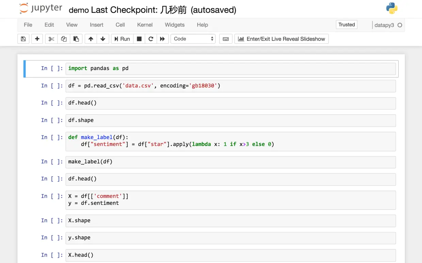The width and height of the screenshot is (422, 263).
Task: Insert a cell below with plus icon
Action: (x=37, y=39)
